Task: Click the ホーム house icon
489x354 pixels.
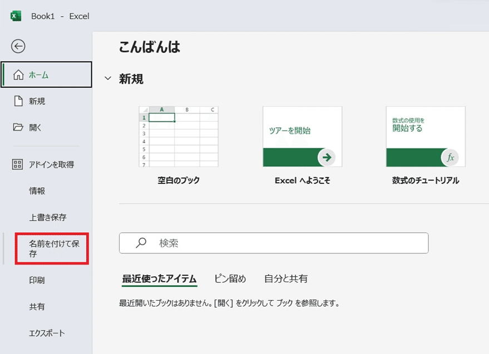Action: tap(18, 75)
